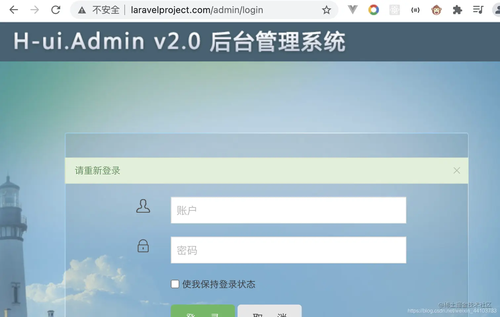Image resolution: width=500 pixels, height=317 pixels.
Task: Click the 密码 input field
Action: 288,250
